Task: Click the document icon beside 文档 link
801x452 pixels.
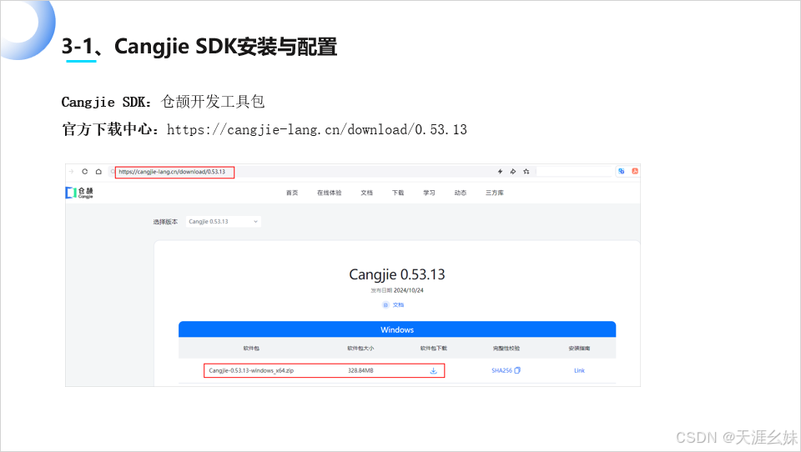Action: [x=385, y=305]
